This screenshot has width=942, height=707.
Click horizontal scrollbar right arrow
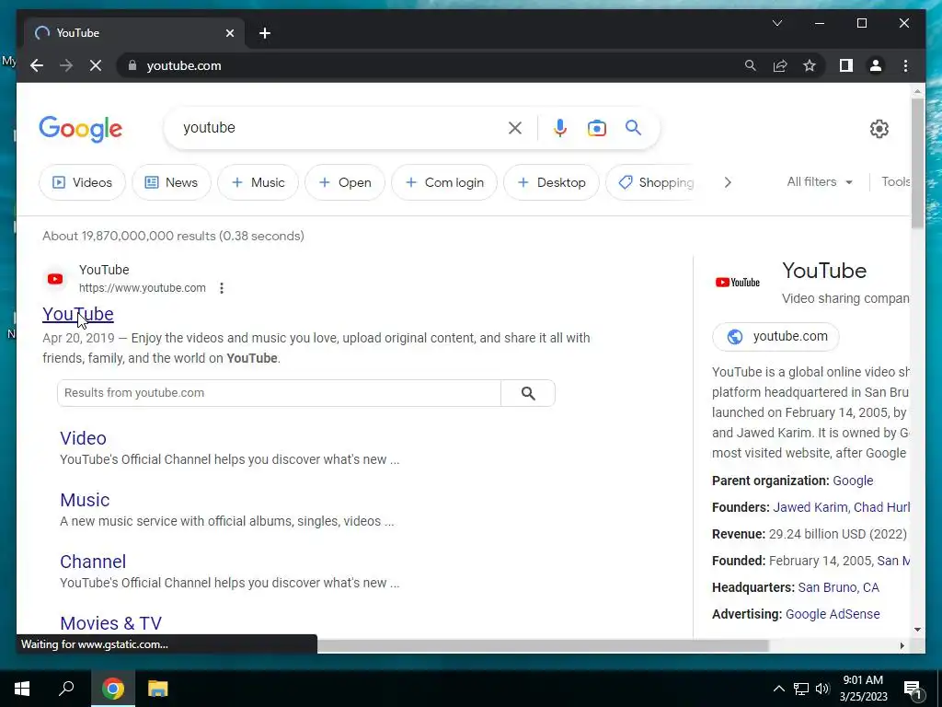tap(902, 645)
